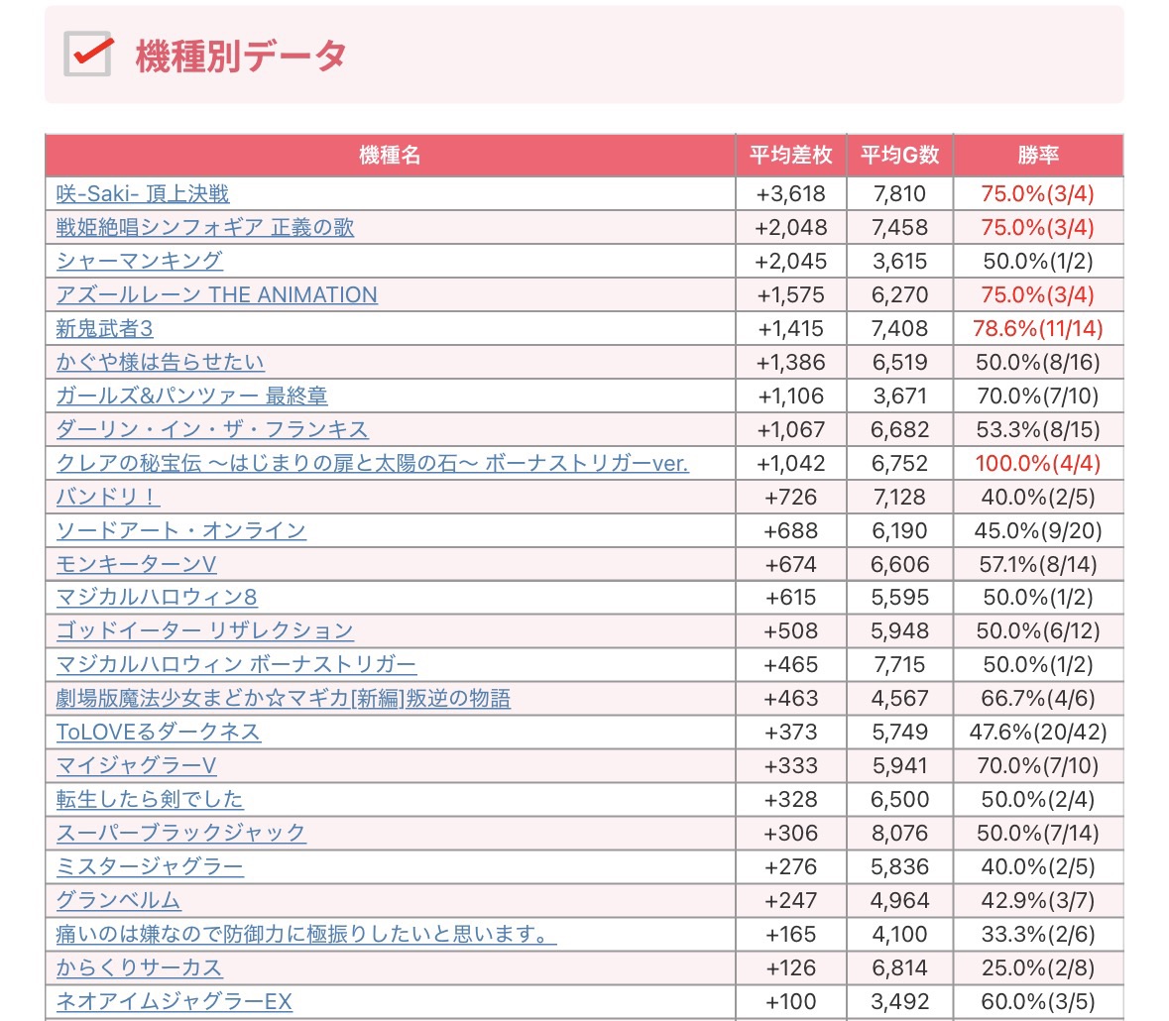
Task: Open ガールズ&パンツァー 最終章 link
Action: coord(191,396)
